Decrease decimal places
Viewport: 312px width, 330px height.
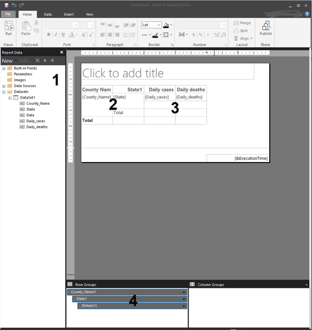(x=224, y=35)
